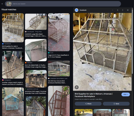Open the Learn More copyright link

pyautogui.click(x=99, y=99)
